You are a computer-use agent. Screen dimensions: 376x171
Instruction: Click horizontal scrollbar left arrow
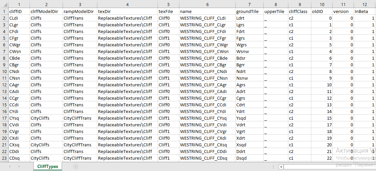[281, 166]
